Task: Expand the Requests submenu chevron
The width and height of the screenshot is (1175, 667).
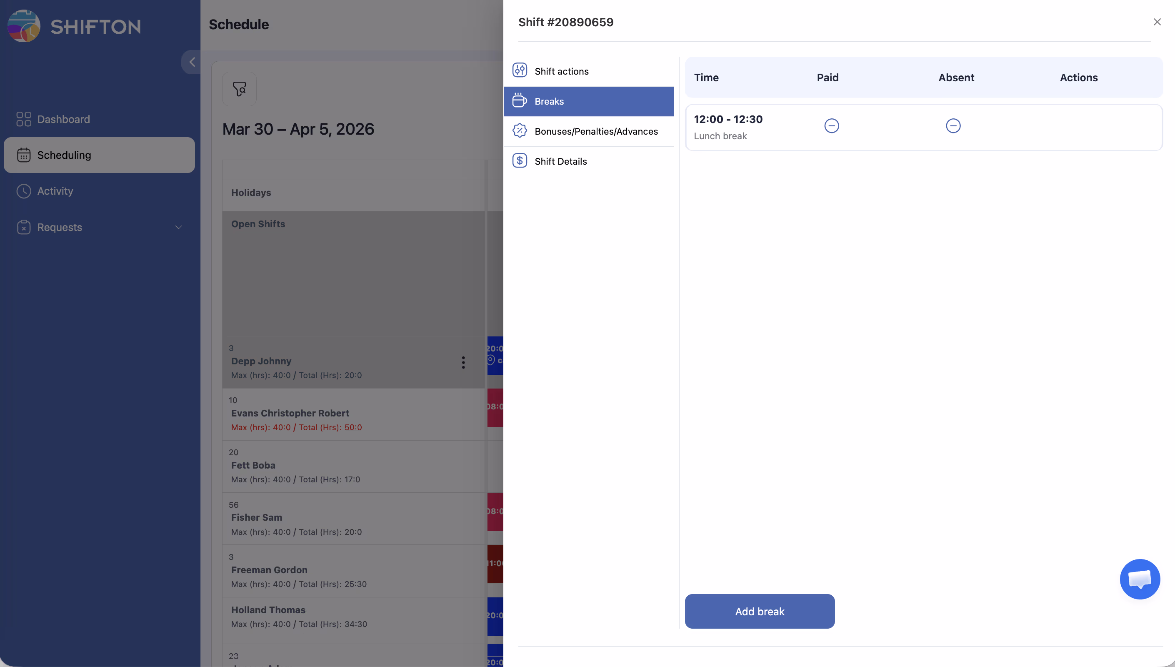Action: point(178,227)
